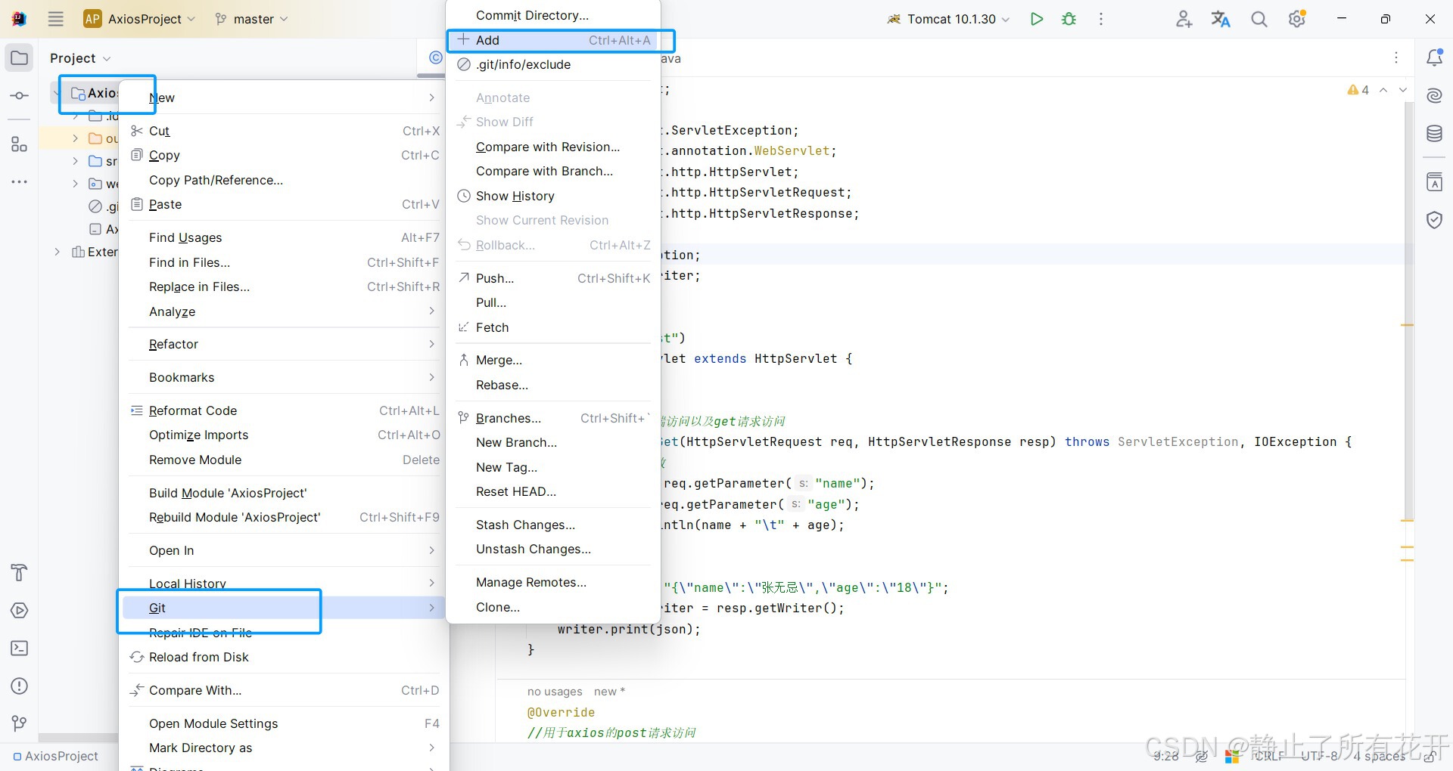Open Code With Me add-user icon
Viewport: 1453px width, 771px height.
coord(1184,19)
